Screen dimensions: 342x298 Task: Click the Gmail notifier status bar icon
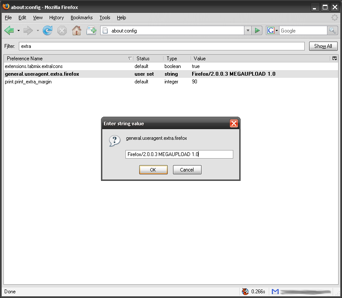tap(275, 291)
